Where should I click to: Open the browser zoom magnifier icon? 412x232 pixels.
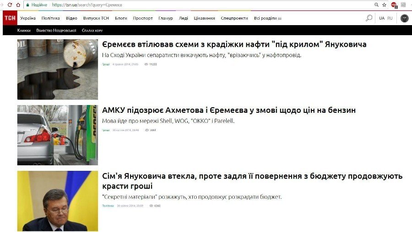[376, 5]
